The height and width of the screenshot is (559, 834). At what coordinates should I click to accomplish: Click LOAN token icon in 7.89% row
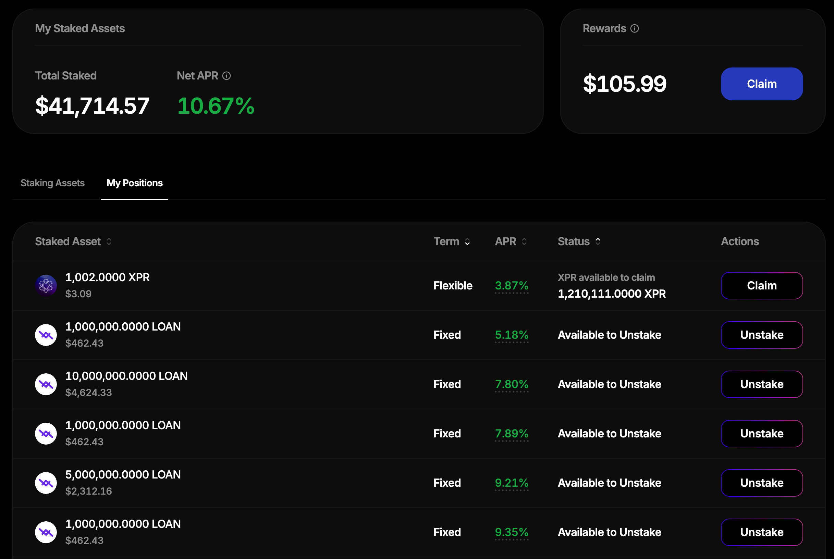pos(46,434)
